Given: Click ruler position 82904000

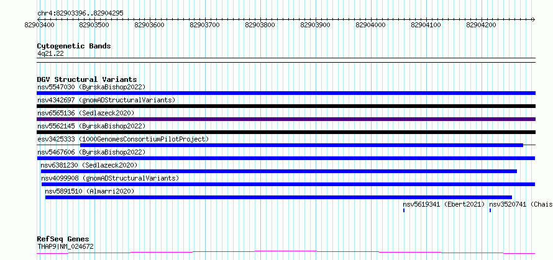Looking at the screenshot, I should (371, 25).
